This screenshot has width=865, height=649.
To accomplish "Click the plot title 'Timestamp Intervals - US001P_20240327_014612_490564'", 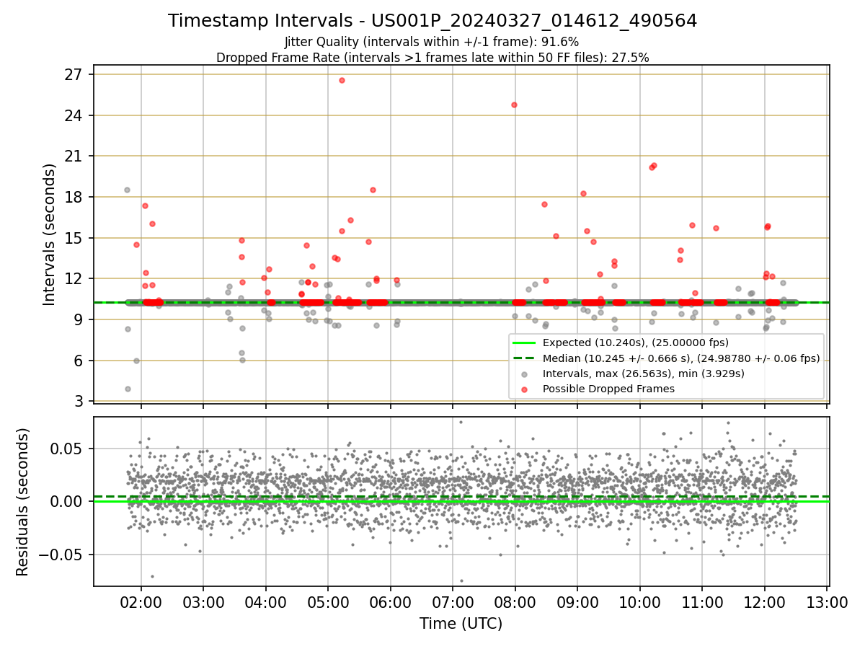I will click(x=432, y=21).
